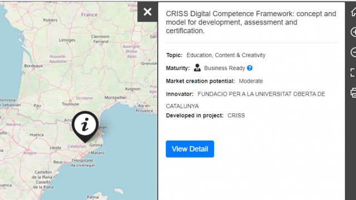Click the Bordeaux label on the map
The height and width of the screenshot is (200, 356).
point(33,66)
